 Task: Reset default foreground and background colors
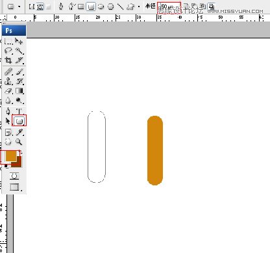tap(6, 166)
